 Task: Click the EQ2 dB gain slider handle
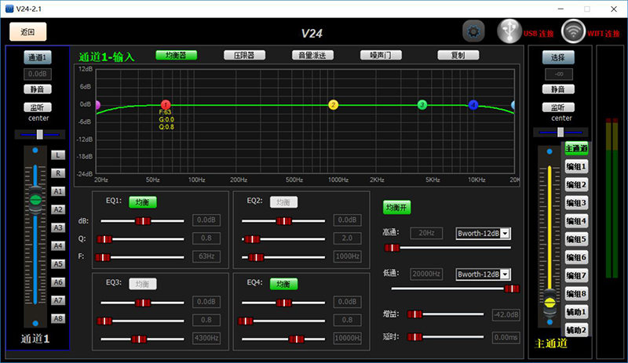[284, 221]
